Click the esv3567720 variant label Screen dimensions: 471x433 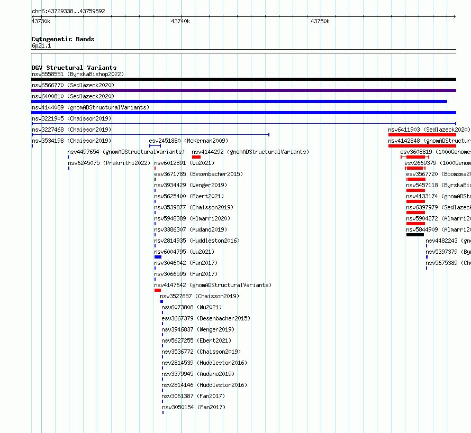point(438,174)
